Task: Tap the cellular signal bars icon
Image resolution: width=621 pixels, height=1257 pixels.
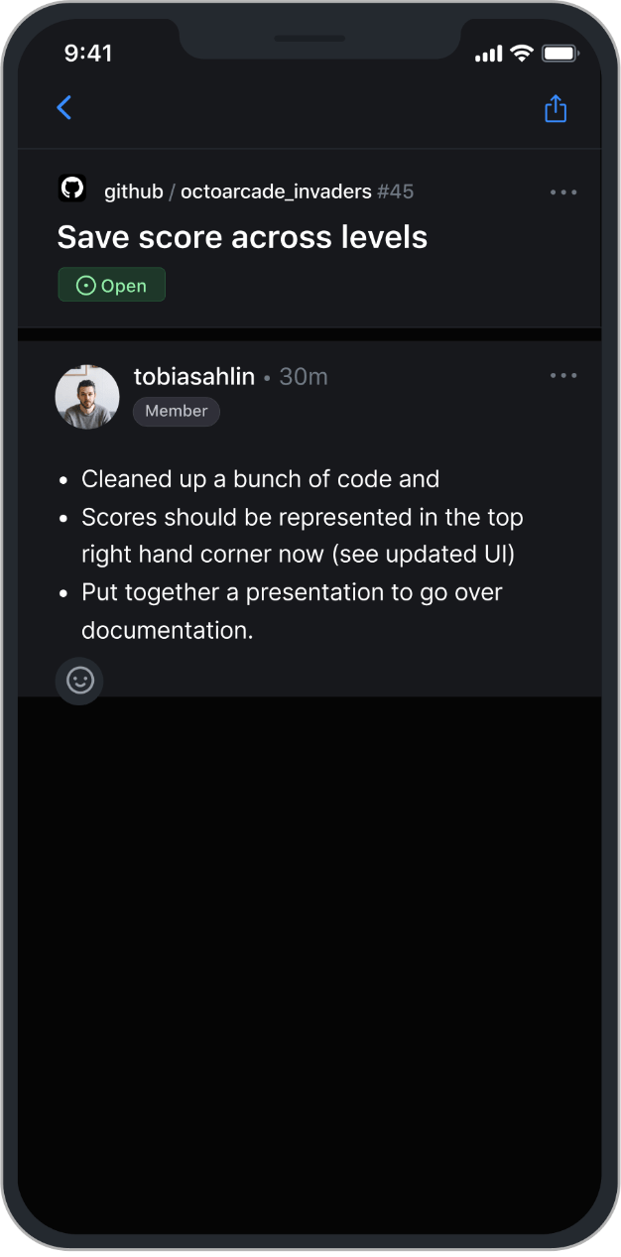Action: (x=488, y=55)
